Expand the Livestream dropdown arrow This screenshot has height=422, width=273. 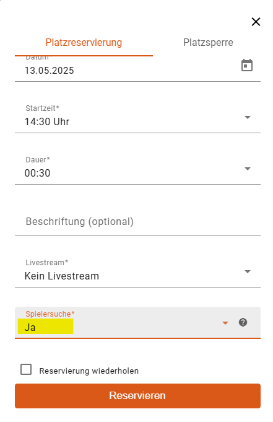[x=248, y=271]
